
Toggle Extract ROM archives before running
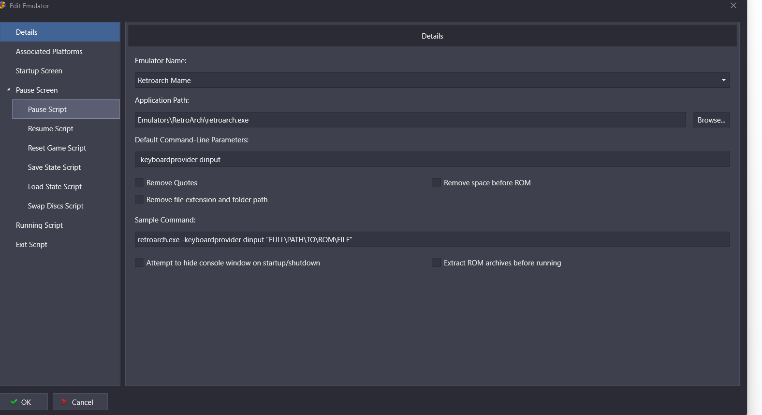click(x=437, y=263)
